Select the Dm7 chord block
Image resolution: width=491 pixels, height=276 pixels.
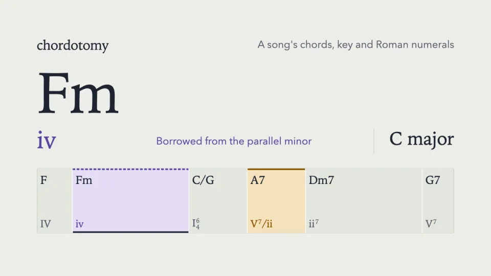(x=364, y=200)
